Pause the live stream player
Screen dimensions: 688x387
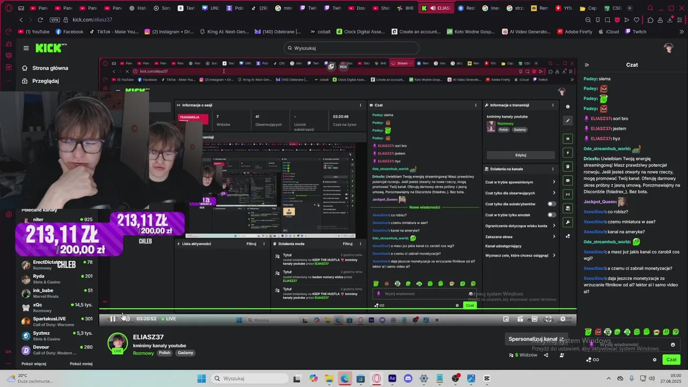pos(113,319)
